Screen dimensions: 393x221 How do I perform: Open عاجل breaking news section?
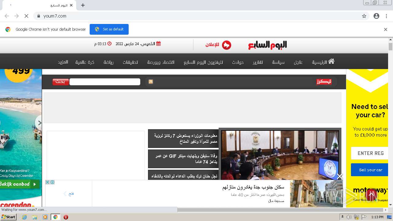point(298,62)
